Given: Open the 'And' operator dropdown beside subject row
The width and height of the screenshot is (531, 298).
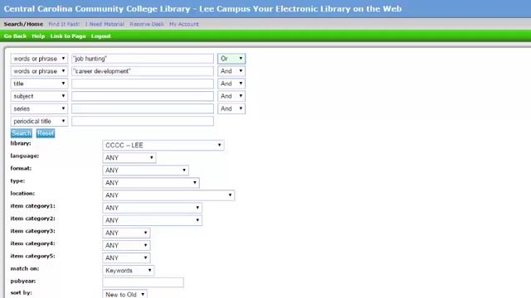Looking at the screenshot, I should click(x=231, y=96).
